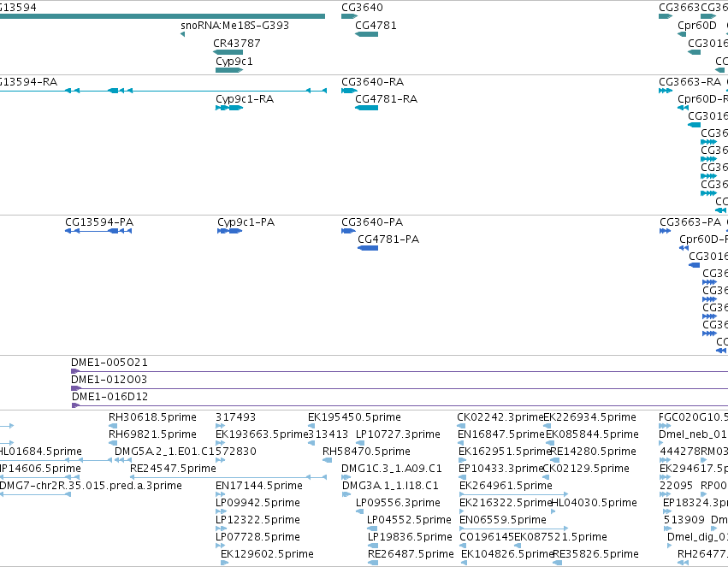Select the EK129602.5prime EST label

(267, 554)
